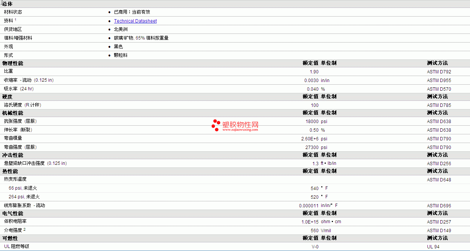The height and width of the screenshot is (251, 470).
Task: Click the ASTM D257 test method
Action: pyautogui.click(x=439, y=222)
